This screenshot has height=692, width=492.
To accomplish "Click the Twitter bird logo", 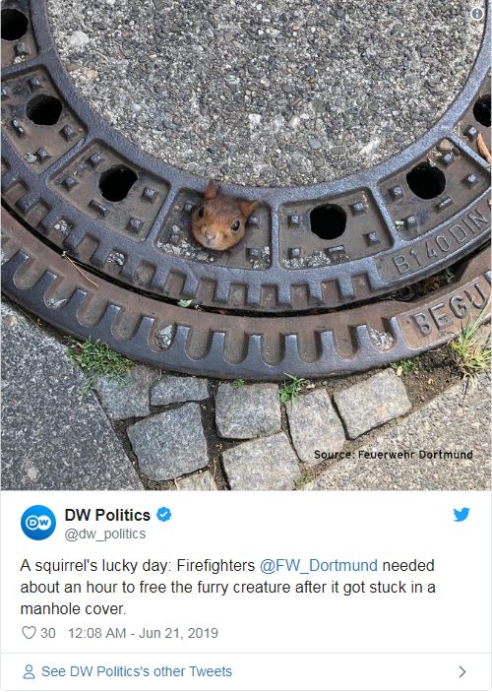I will (x=461, y=515).
